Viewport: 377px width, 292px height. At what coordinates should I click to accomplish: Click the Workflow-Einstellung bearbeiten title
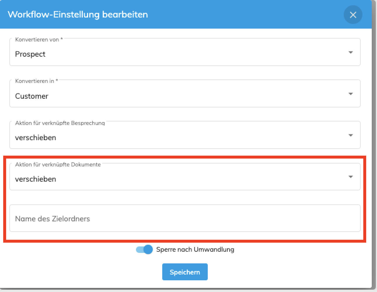tap(78, 14)
